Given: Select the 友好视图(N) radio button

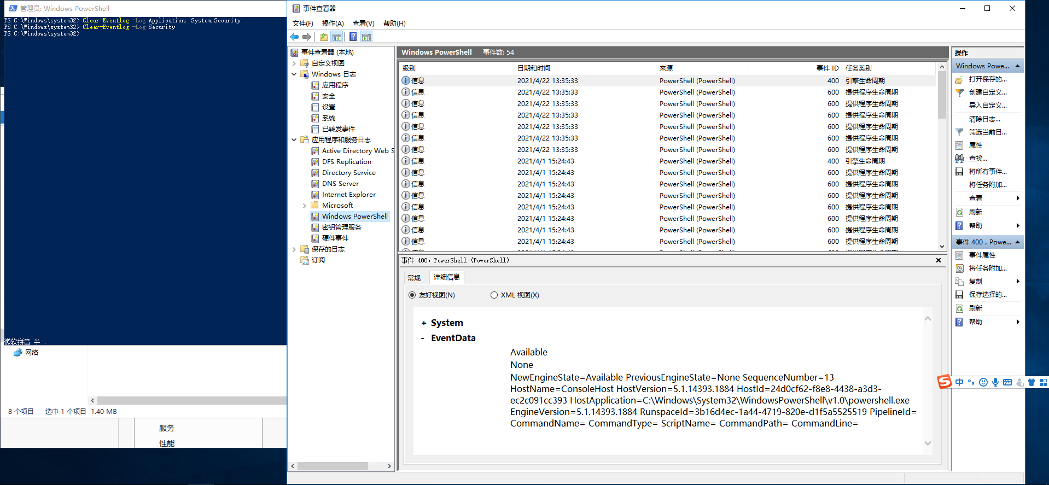Looking at the screenshot, I should point(412,295).
